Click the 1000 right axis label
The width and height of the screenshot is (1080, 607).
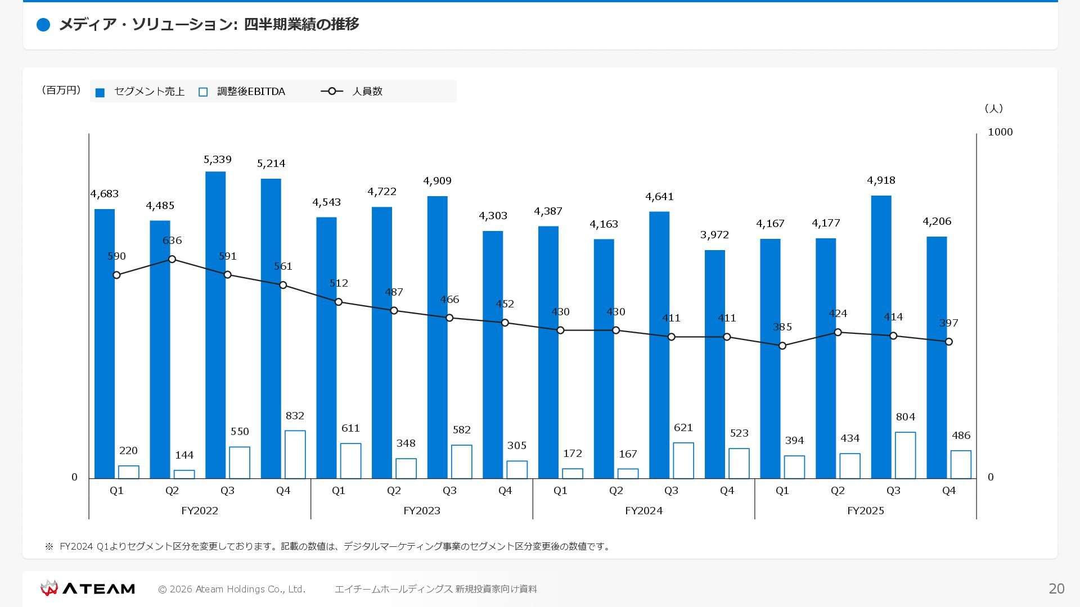coord(1000,132)
